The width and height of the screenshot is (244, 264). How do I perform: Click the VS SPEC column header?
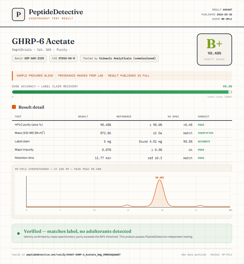[173, 117]
